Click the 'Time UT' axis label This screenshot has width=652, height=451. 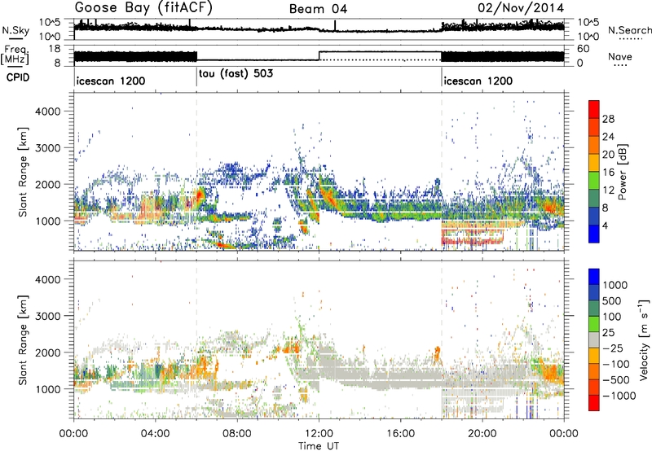point(319,445)
